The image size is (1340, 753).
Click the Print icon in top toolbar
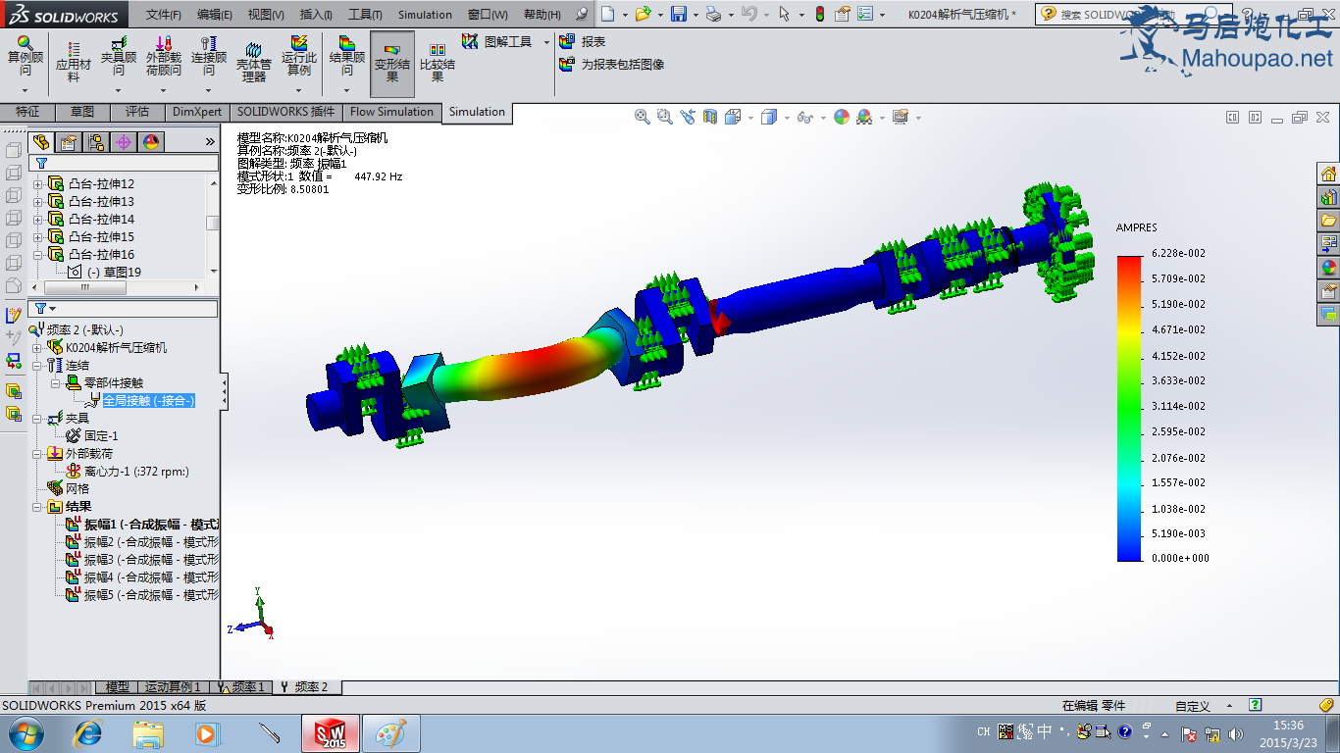[713, 14]
